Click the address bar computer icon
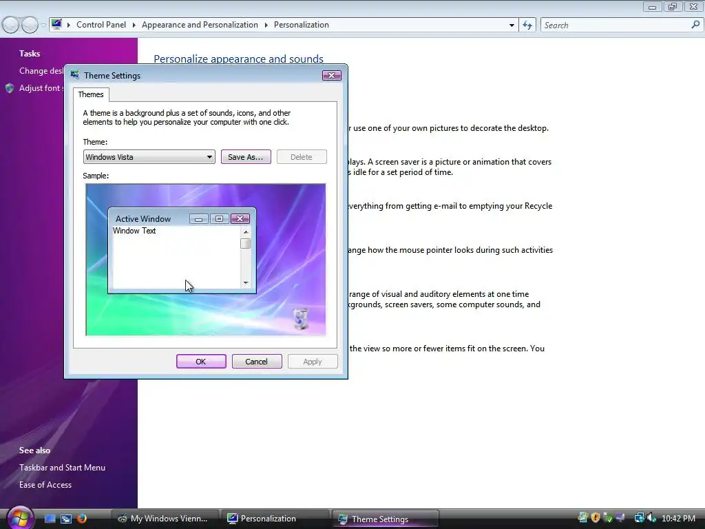This screenshot has height=529, width=705. pos(56,24)
